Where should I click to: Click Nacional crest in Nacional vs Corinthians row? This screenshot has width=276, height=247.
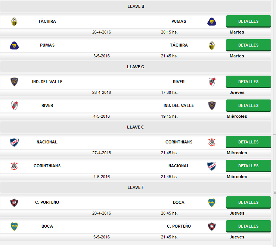(x=14, y=142)
